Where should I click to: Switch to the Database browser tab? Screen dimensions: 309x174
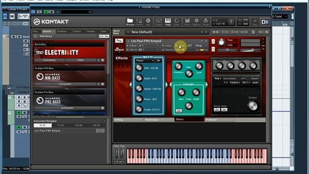click(x=62, y=31)
